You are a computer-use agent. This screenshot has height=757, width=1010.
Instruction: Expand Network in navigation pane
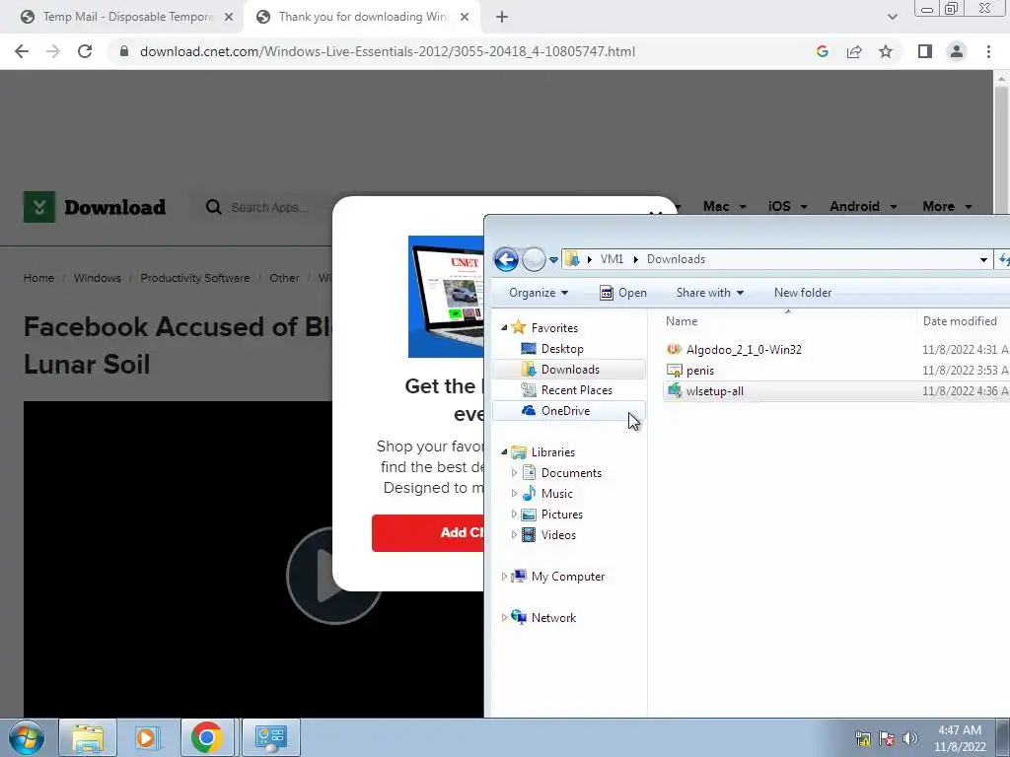pyautogui.click(x=504, y=617)
